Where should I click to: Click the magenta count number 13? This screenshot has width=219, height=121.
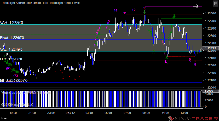[x=145, y=8]
